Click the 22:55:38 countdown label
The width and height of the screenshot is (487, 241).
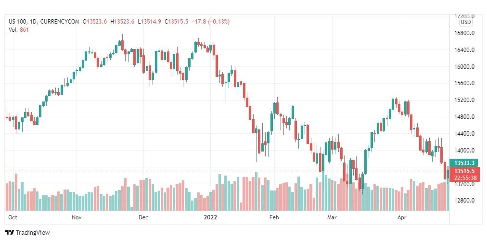point(465,178)
